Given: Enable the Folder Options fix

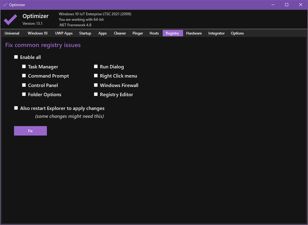Looking at the screenshot, I should tap(24, 94).
